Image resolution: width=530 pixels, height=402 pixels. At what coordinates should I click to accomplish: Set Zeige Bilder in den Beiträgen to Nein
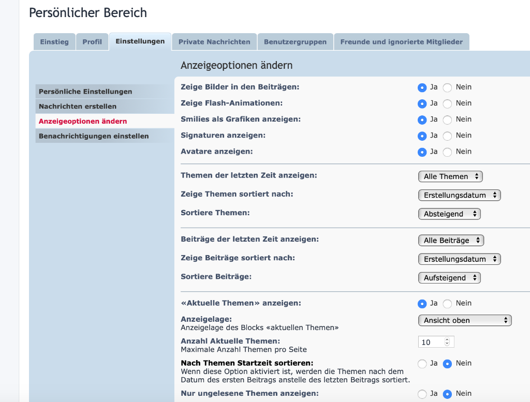(447, 87)
